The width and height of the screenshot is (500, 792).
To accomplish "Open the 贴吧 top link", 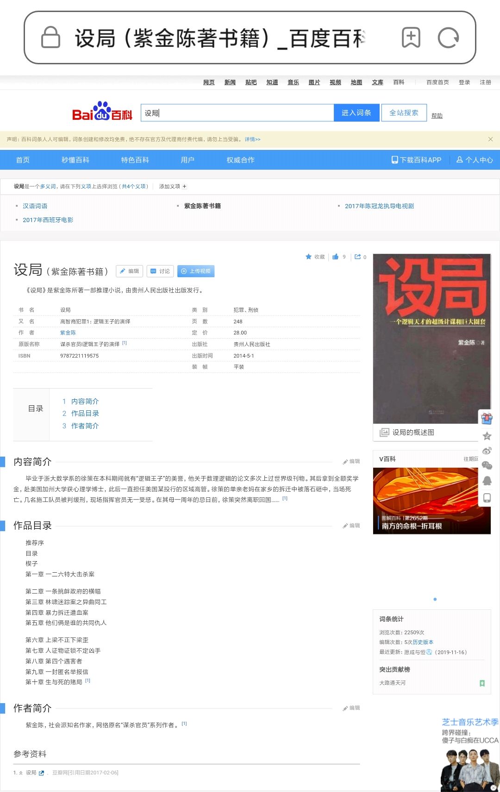I will coord(251,82).
